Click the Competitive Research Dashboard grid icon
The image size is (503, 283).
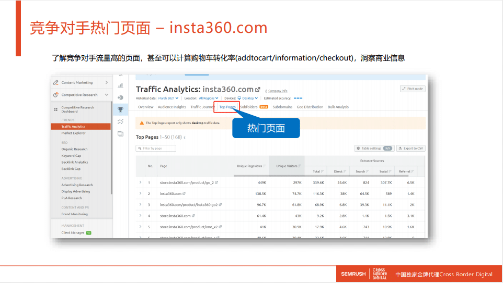pos(56,109)
